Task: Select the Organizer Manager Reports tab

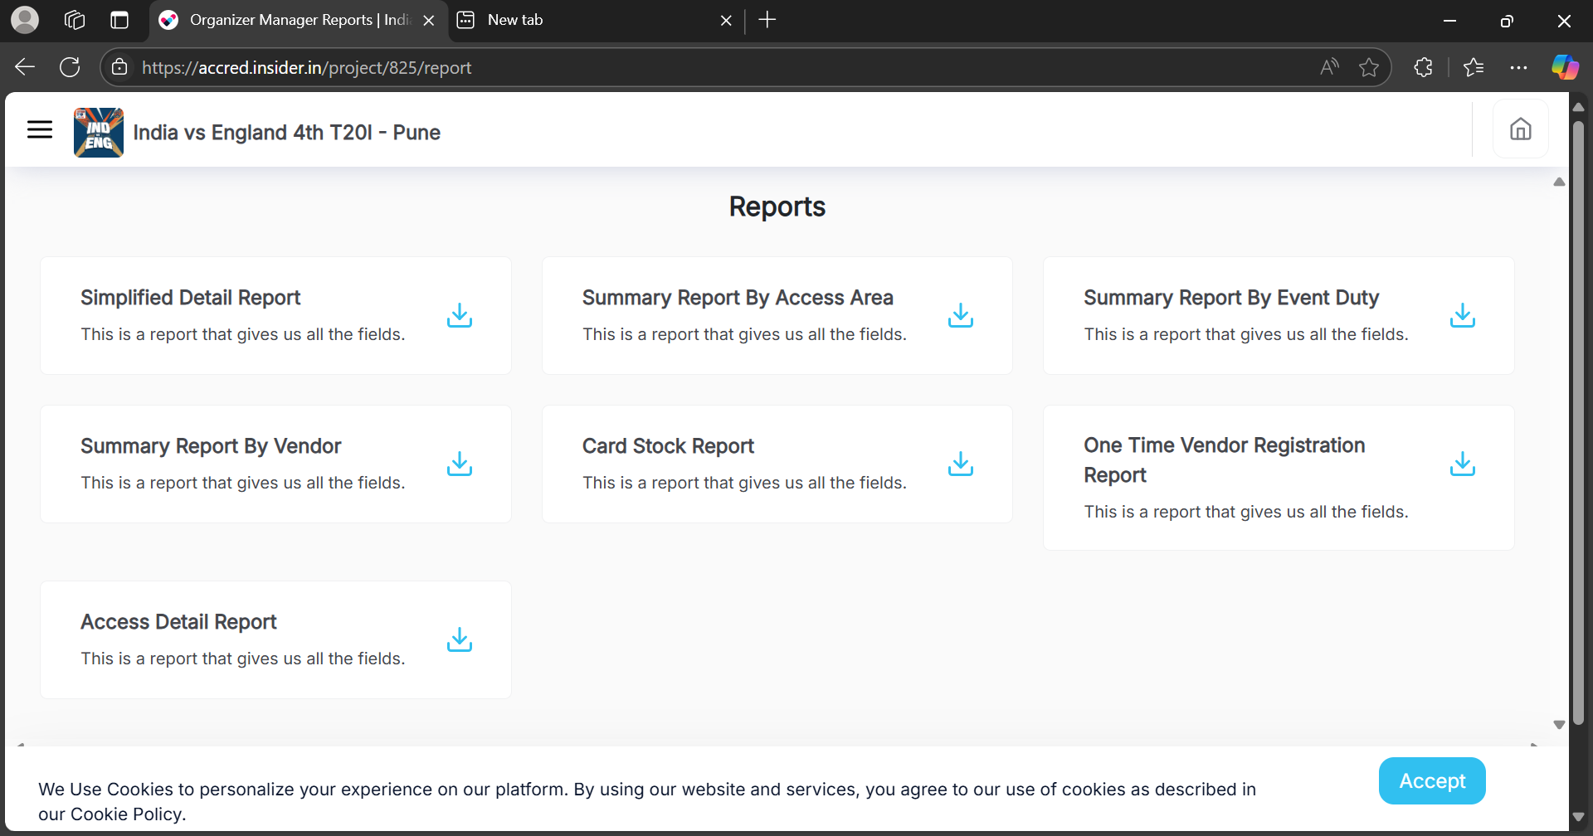Action: coord(290,20)
